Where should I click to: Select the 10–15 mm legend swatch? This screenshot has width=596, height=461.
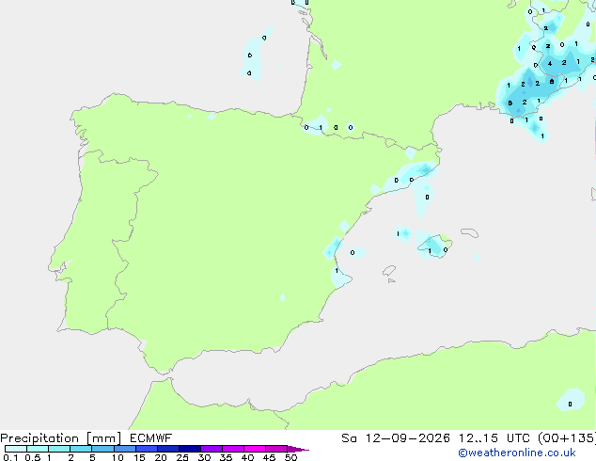click(x=124, y=449)
